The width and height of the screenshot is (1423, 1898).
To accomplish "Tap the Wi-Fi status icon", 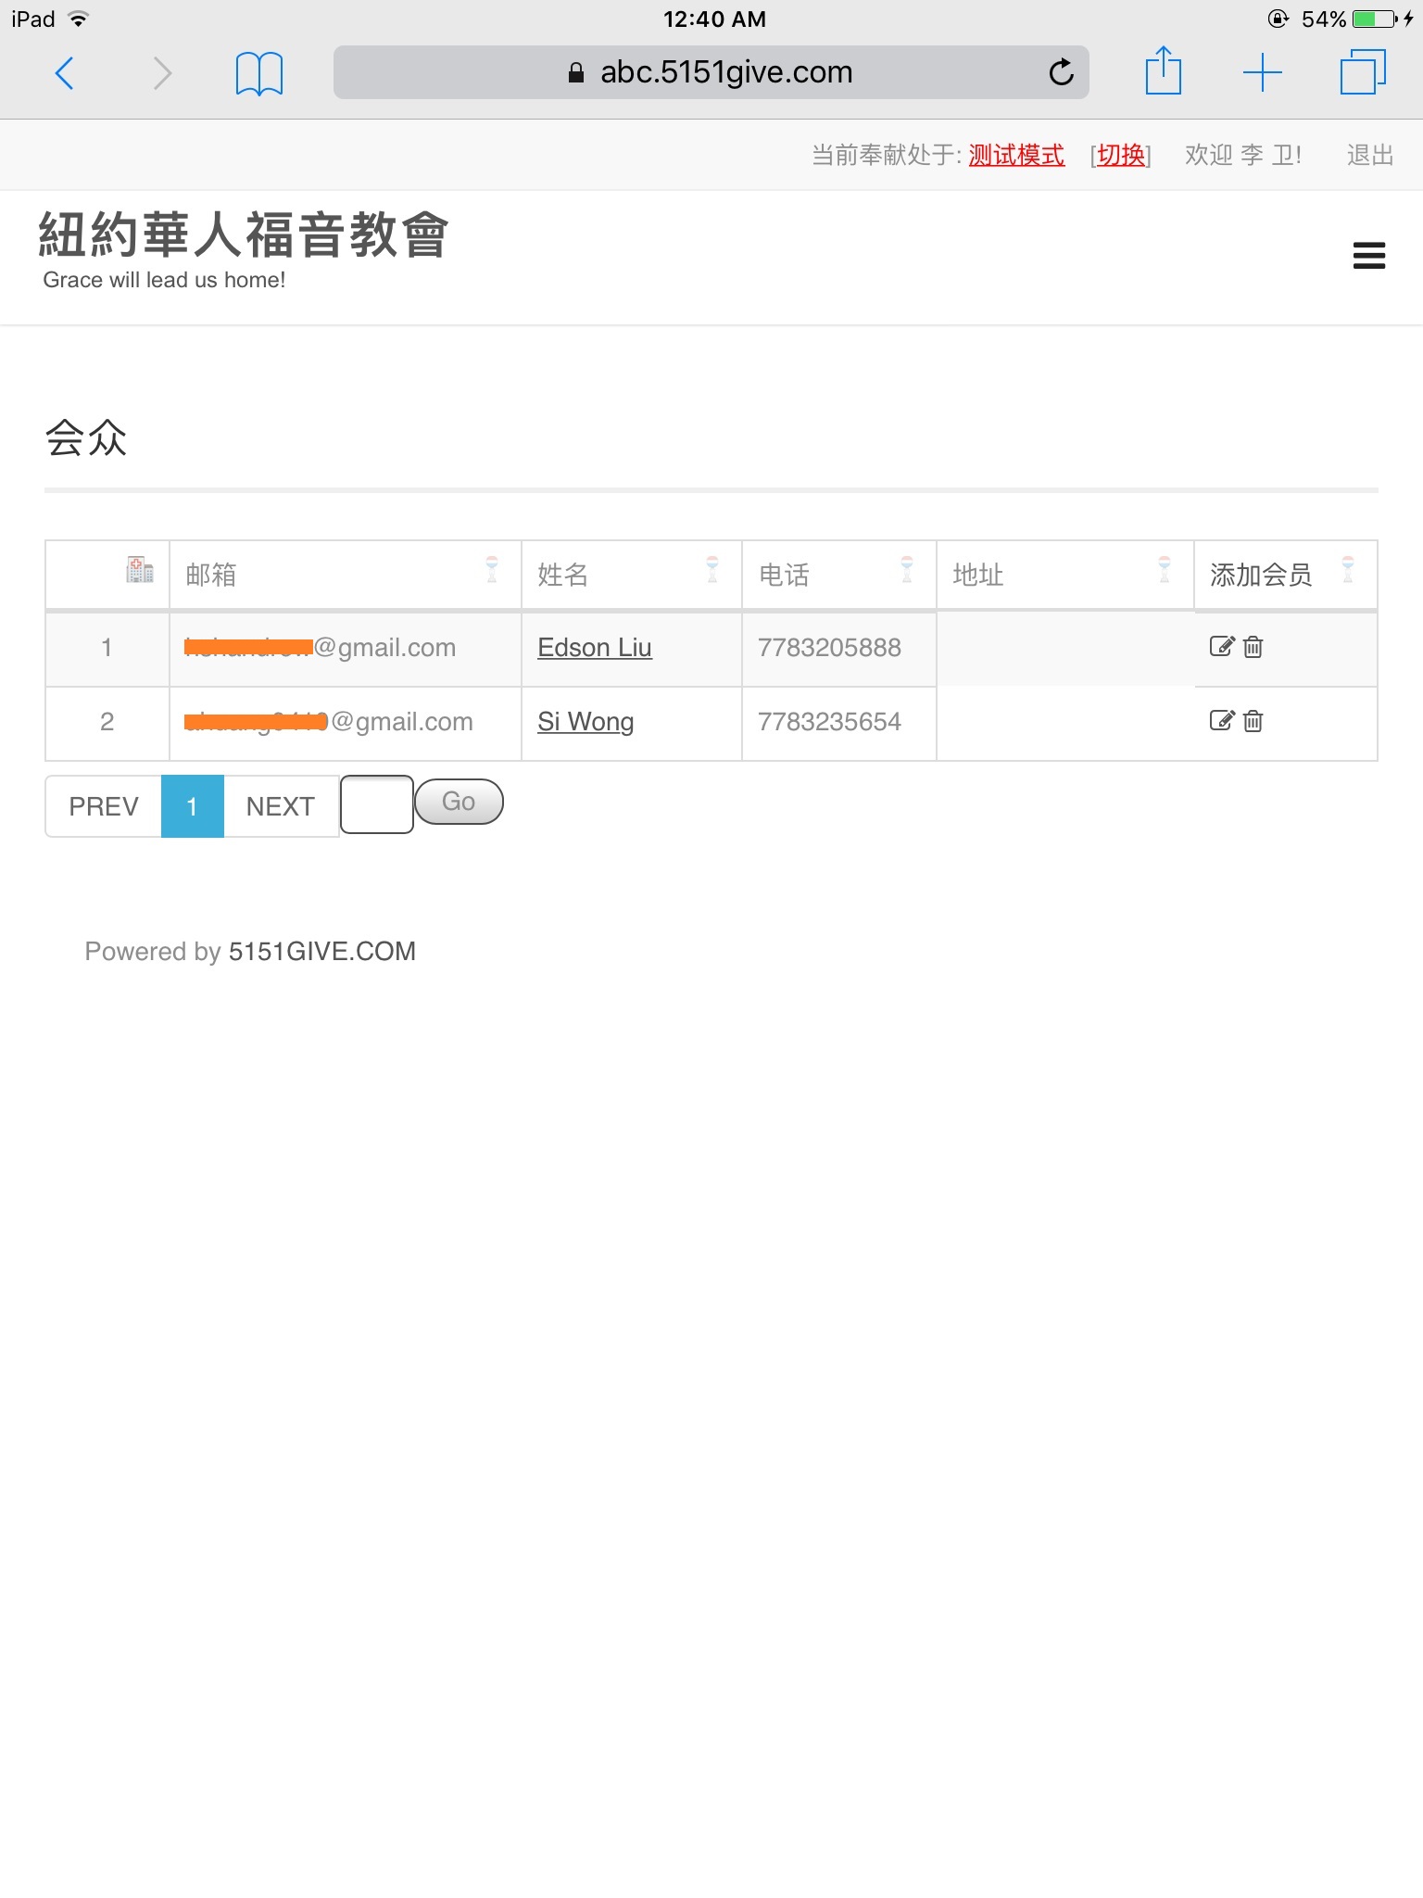I will click(79, 19).
